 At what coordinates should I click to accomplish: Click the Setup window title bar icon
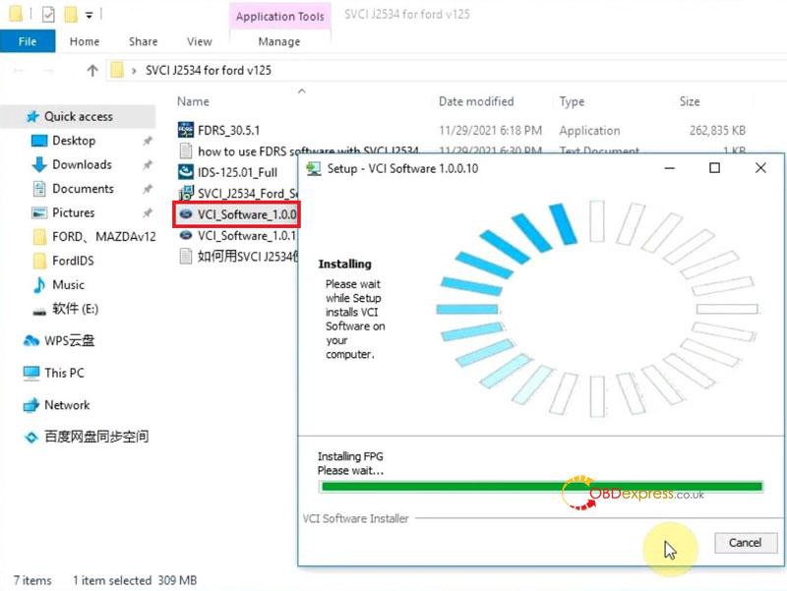coord(314,168)
